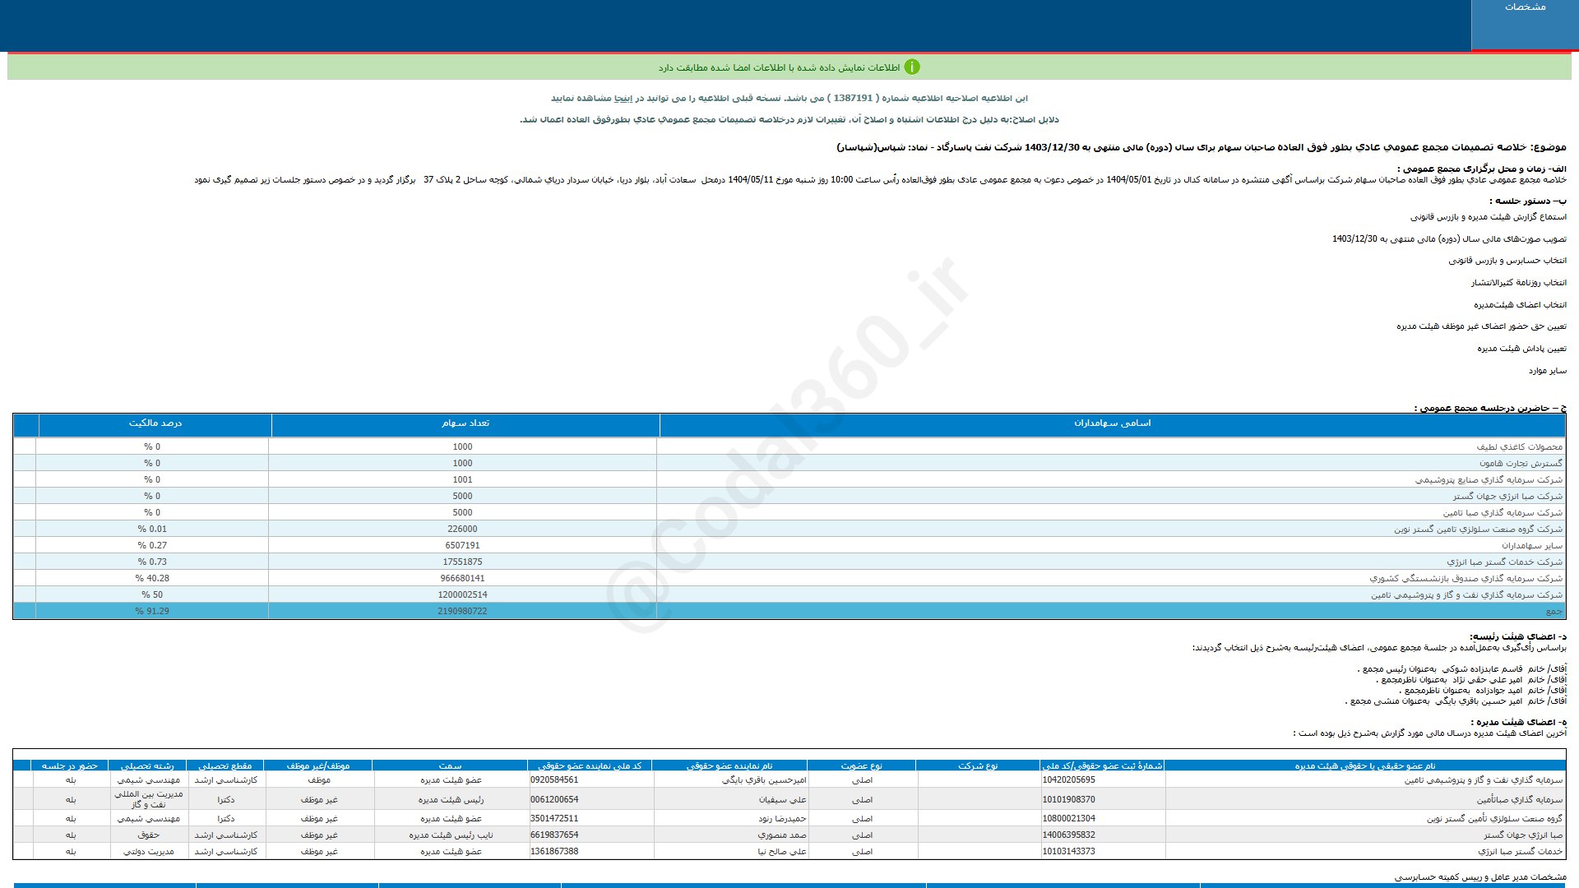Click share count 1200002514

click(x=462, y=595)
